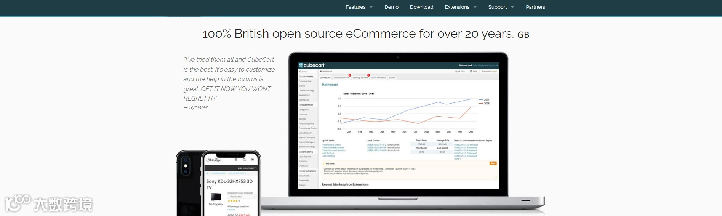Expand the Support dropdown arrow

tap(512, 7)
